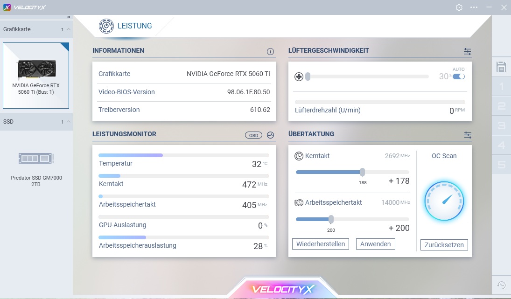Select profile slot 1
This screenshot has height=299, width=511.
point(501,86)
